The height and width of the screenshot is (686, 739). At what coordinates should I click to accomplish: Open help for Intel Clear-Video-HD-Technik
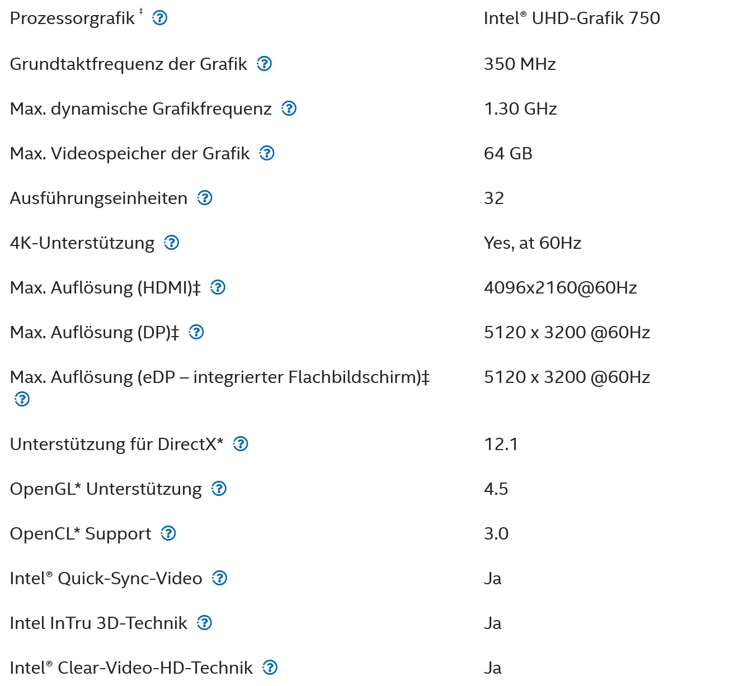pyautogui.click(x=270, y=668)
